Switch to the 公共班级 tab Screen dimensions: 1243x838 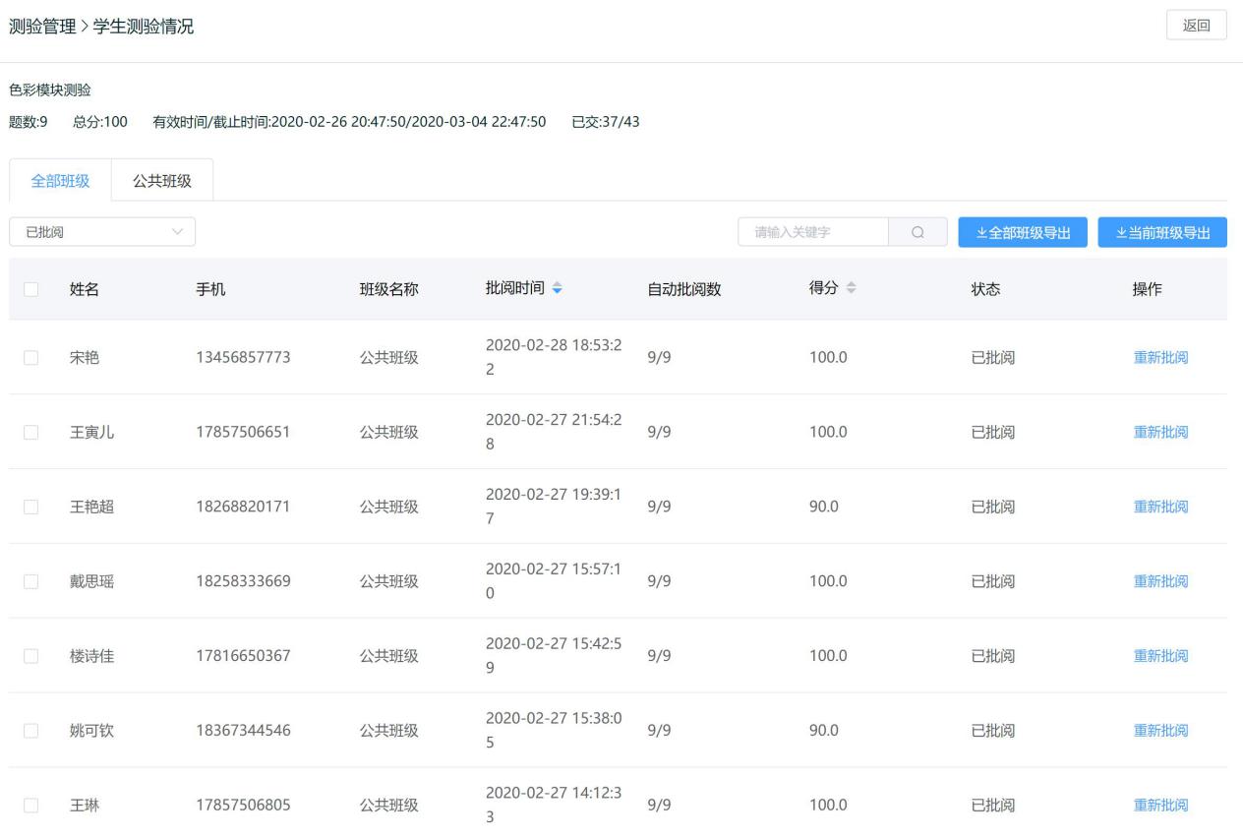pos(161,180)
